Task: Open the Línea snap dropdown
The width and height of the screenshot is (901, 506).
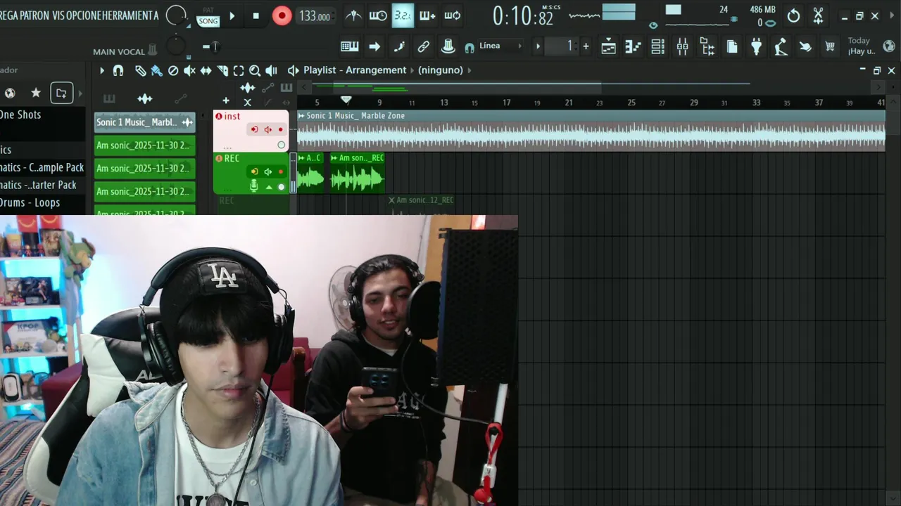Action: coord(500,46)
